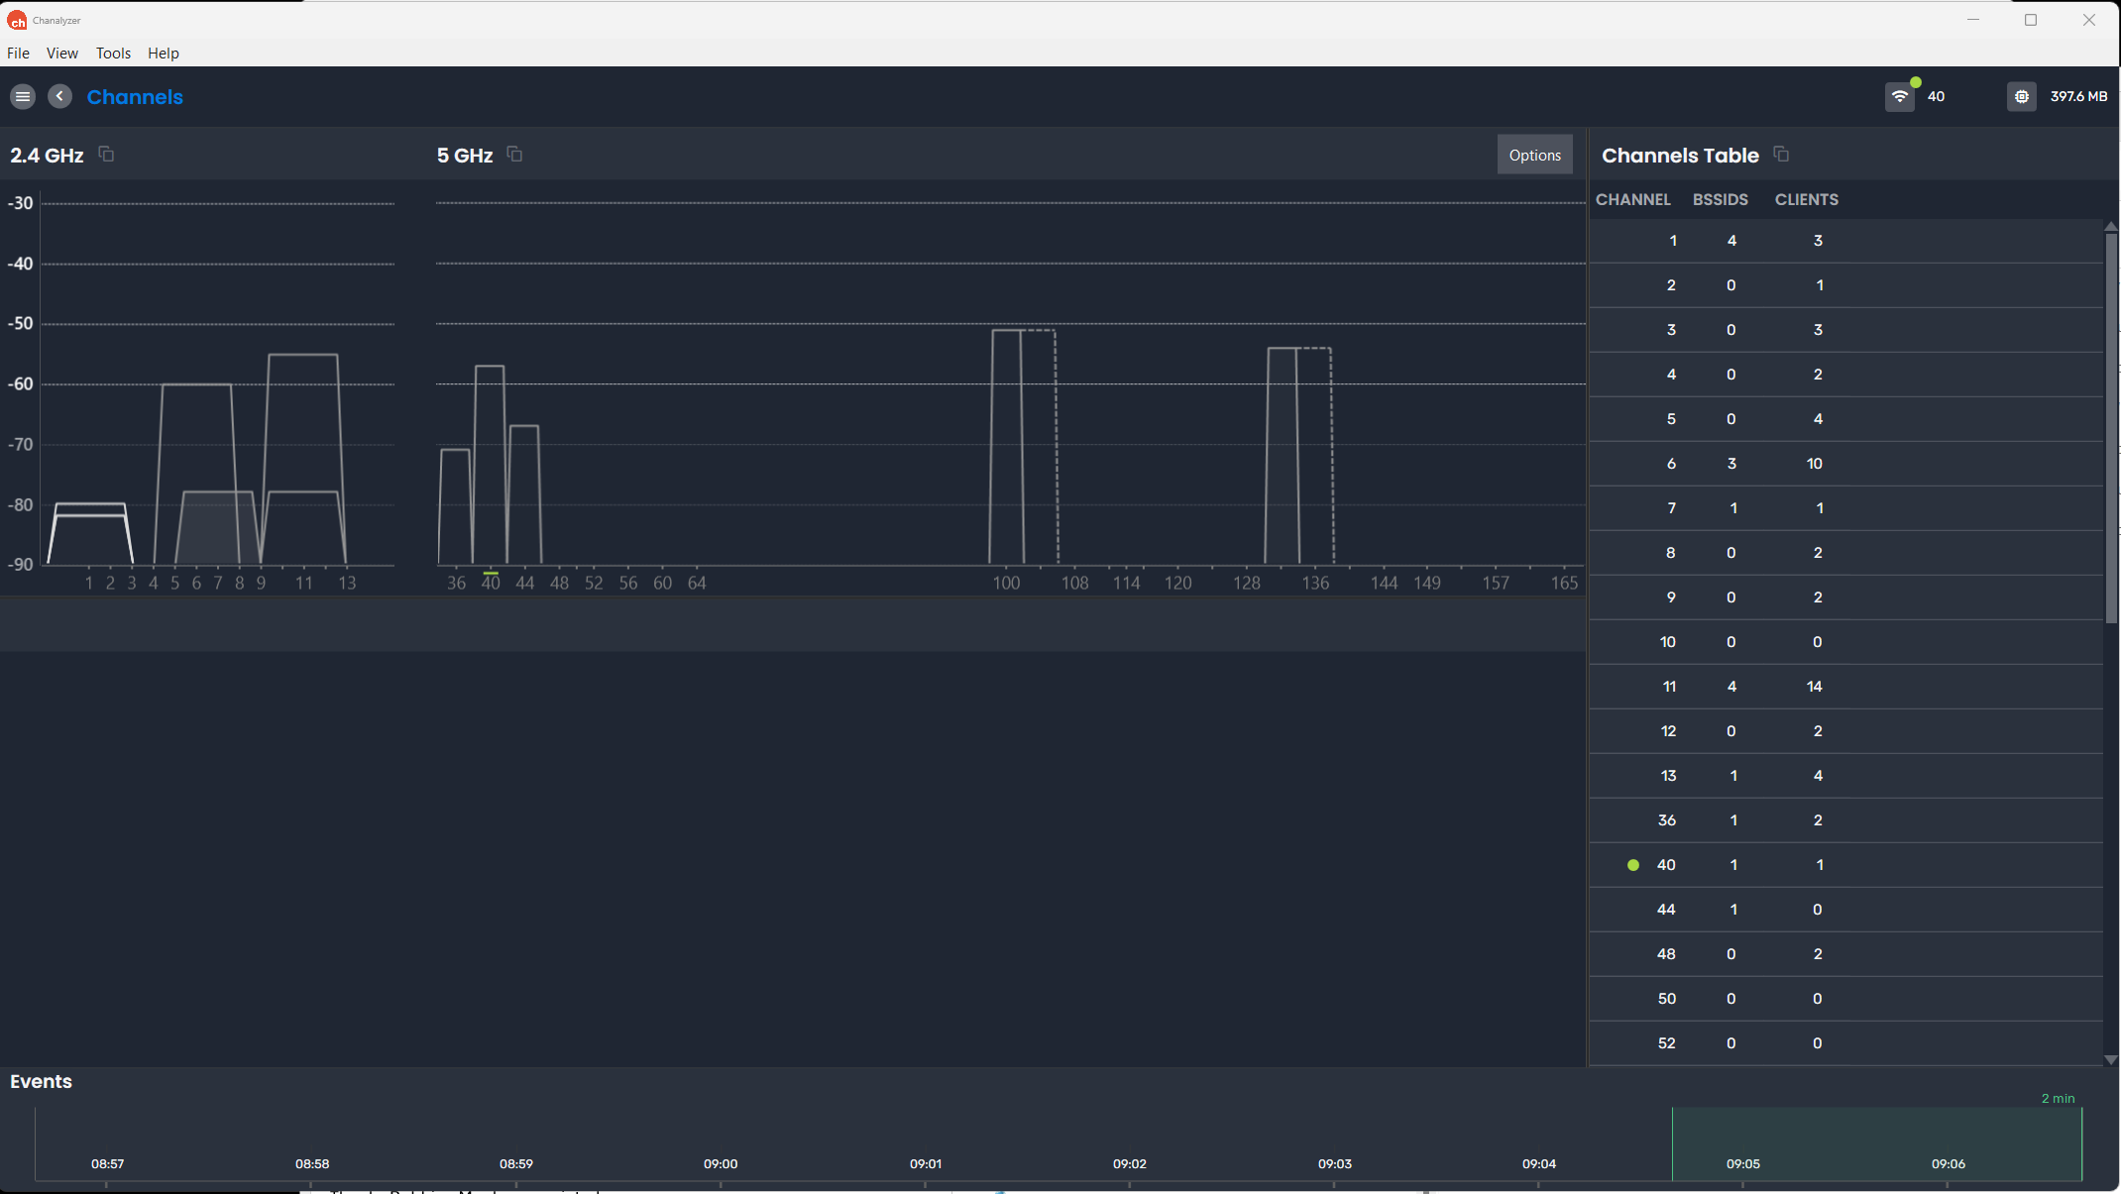This screenshot has height=1194, width=2121.
Task: Sort table by CLIENTS column
Action: coord(1806,199)
